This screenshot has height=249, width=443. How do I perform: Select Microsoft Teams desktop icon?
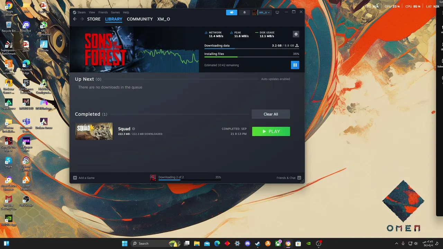coord(26,125)
